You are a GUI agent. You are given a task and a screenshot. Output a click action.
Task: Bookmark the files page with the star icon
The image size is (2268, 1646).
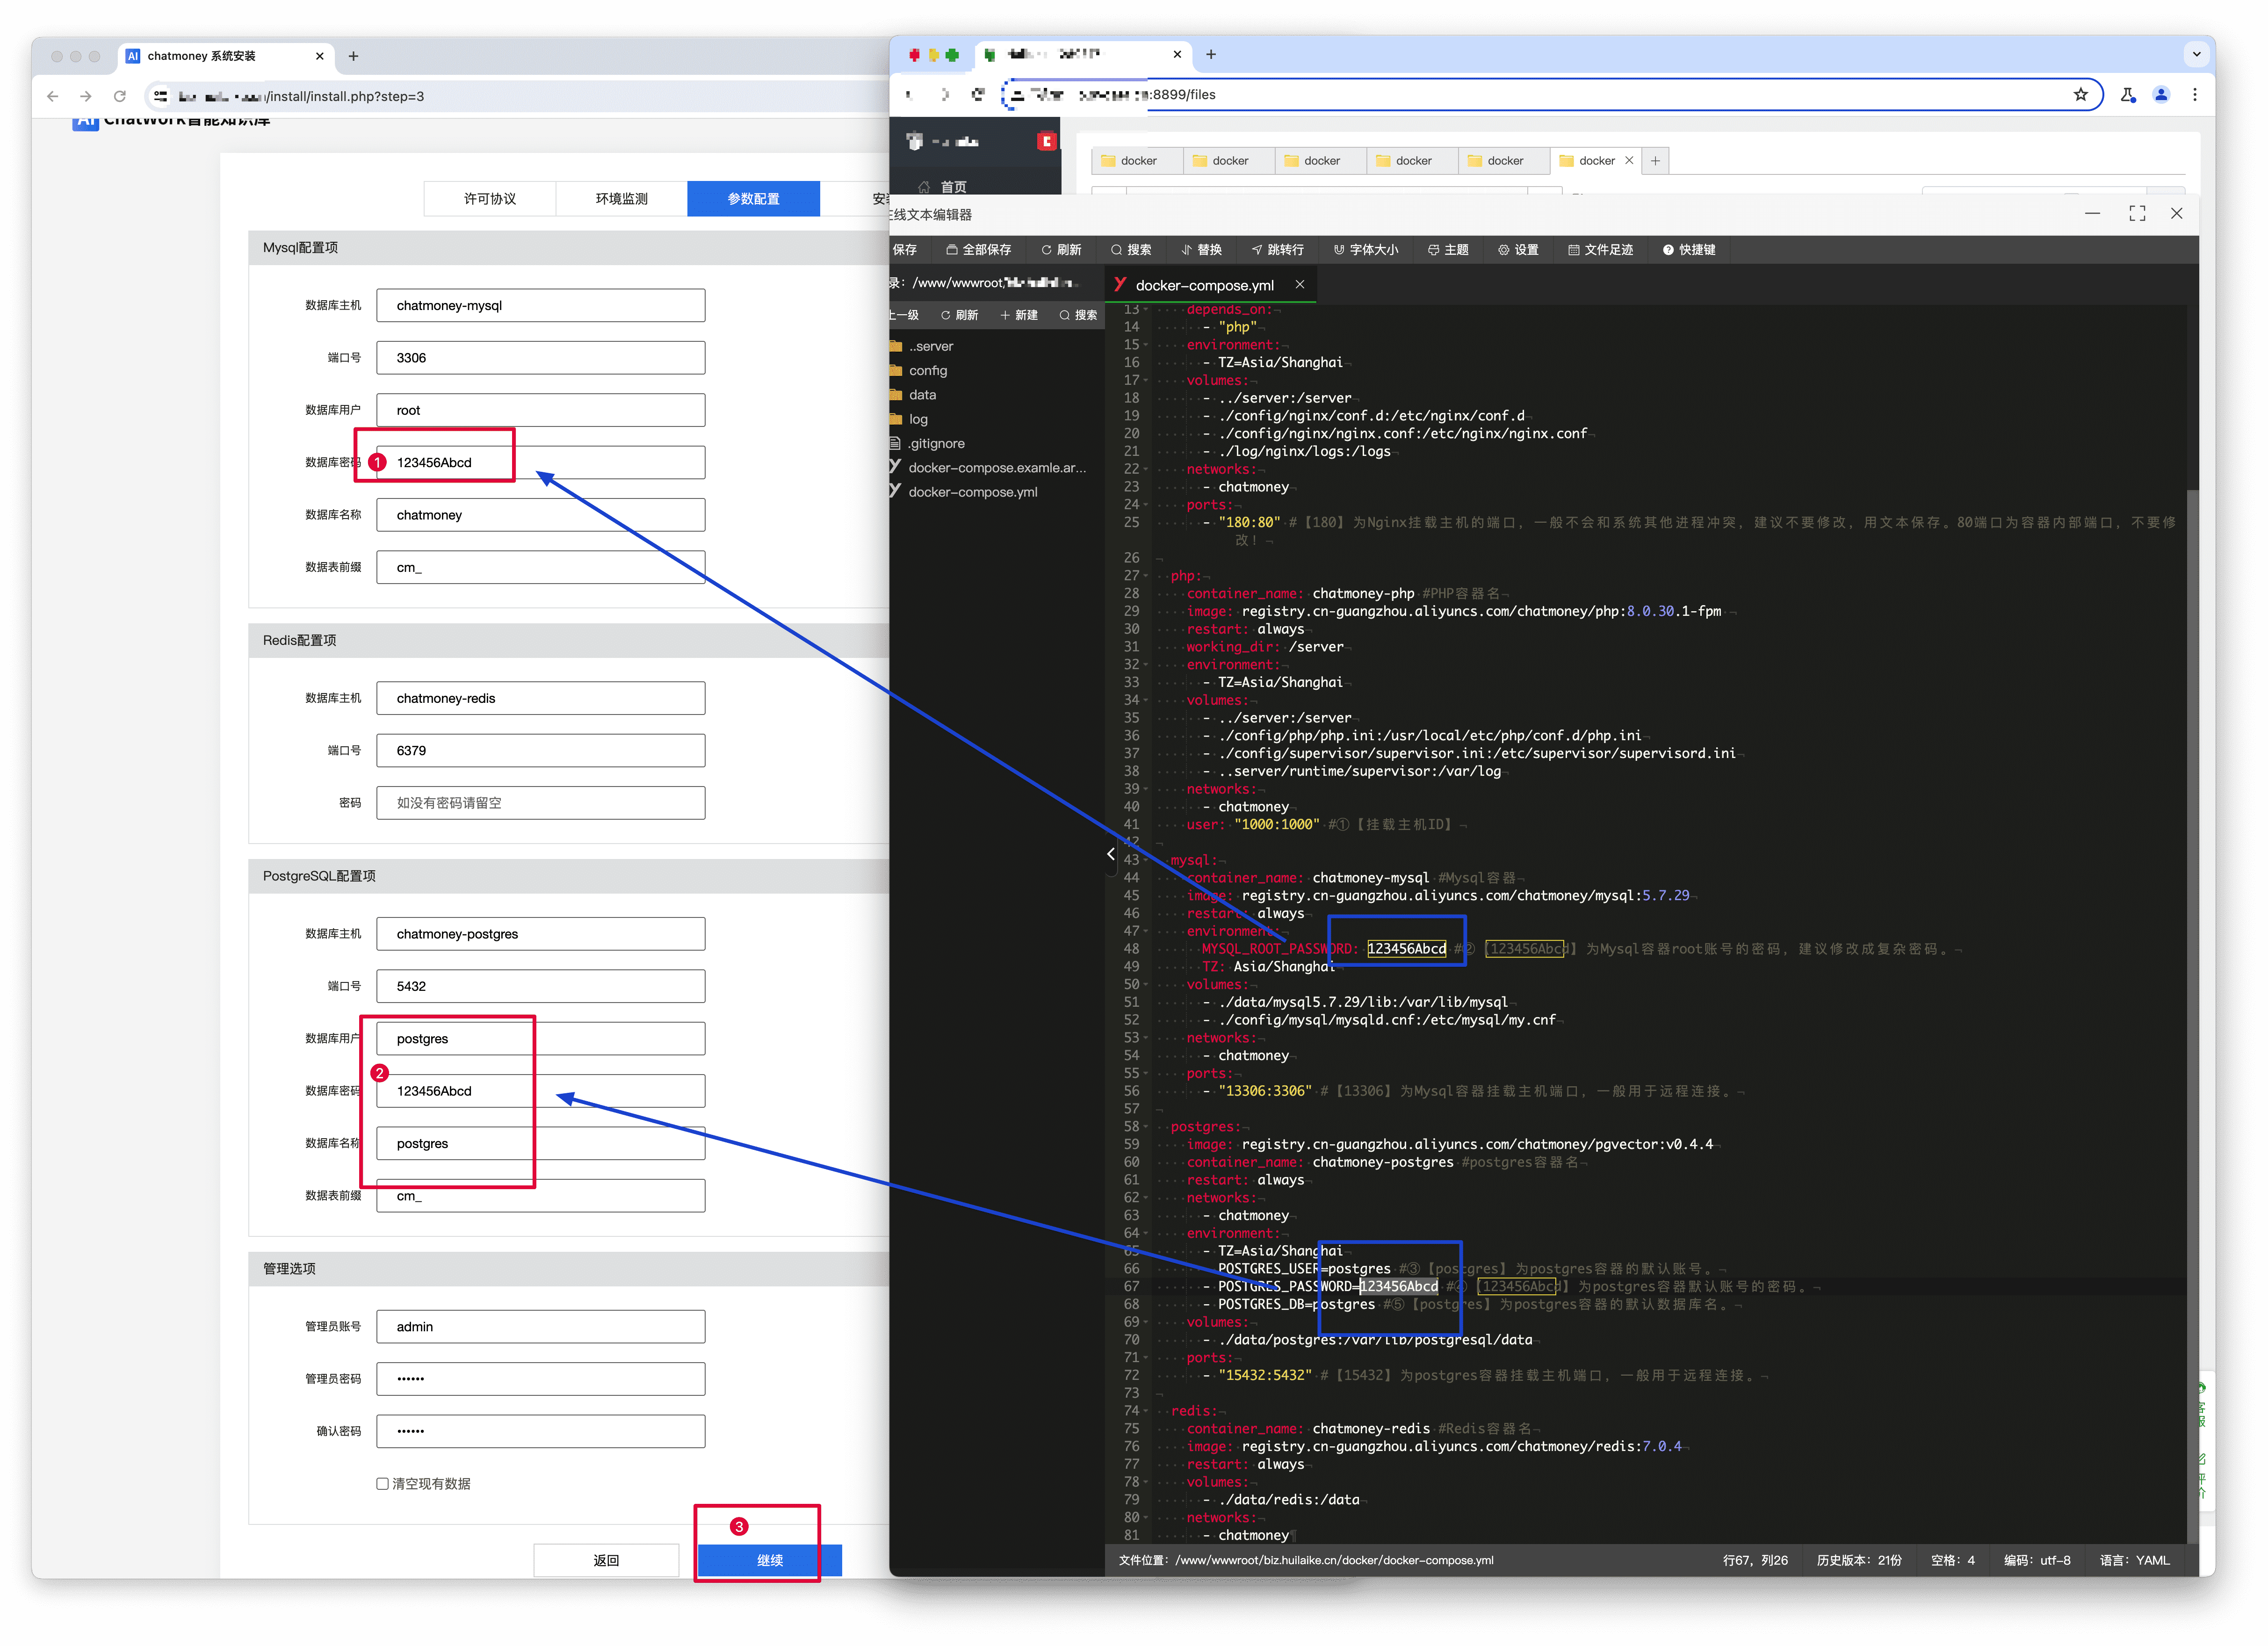pos(2080,95)
